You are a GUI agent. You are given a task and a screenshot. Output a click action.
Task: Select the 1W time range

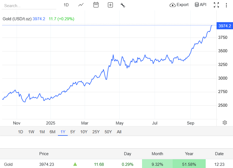pyautogui.click(x=31, y=132)
